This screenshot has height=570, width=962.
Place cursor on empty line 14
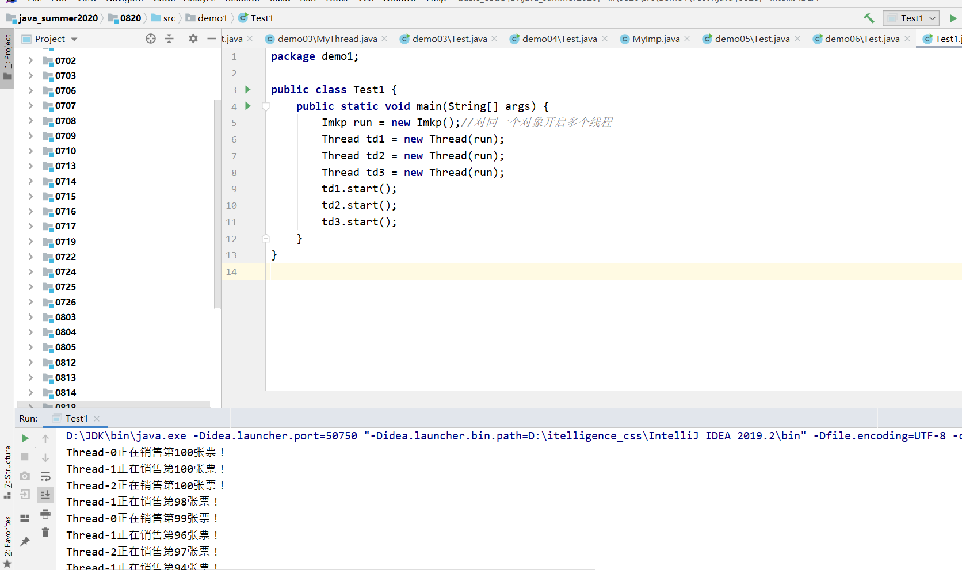[613, 271]
